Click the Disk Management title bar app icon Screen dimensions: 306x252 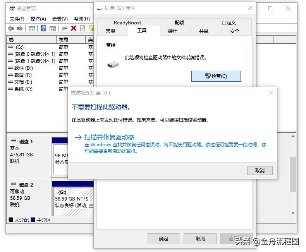click(x=12, y=9)
